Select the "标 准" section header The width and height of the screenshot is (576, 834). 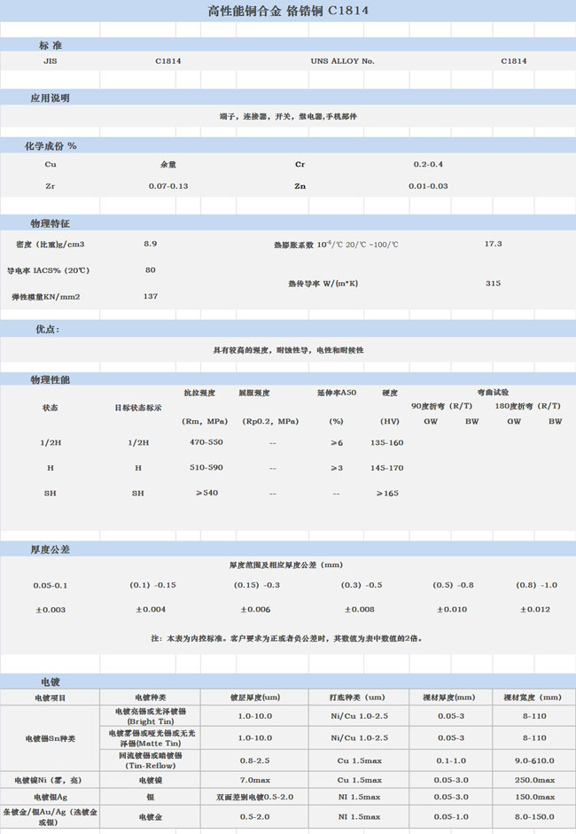51,44
